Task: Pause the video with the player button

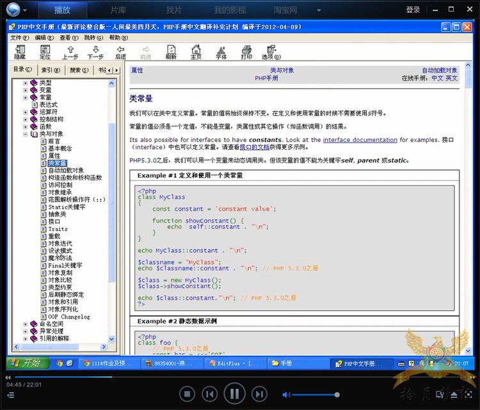Action: (234, 393)
